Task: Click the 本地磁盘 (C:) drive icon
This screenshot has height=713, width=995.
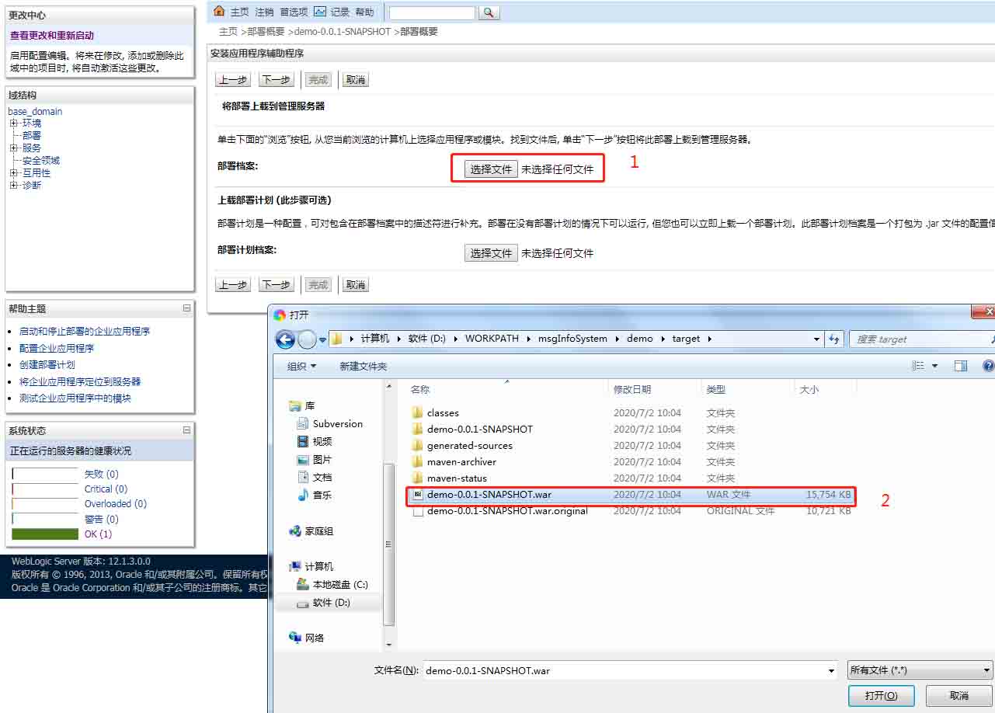Action: click(x=303, y=584)
